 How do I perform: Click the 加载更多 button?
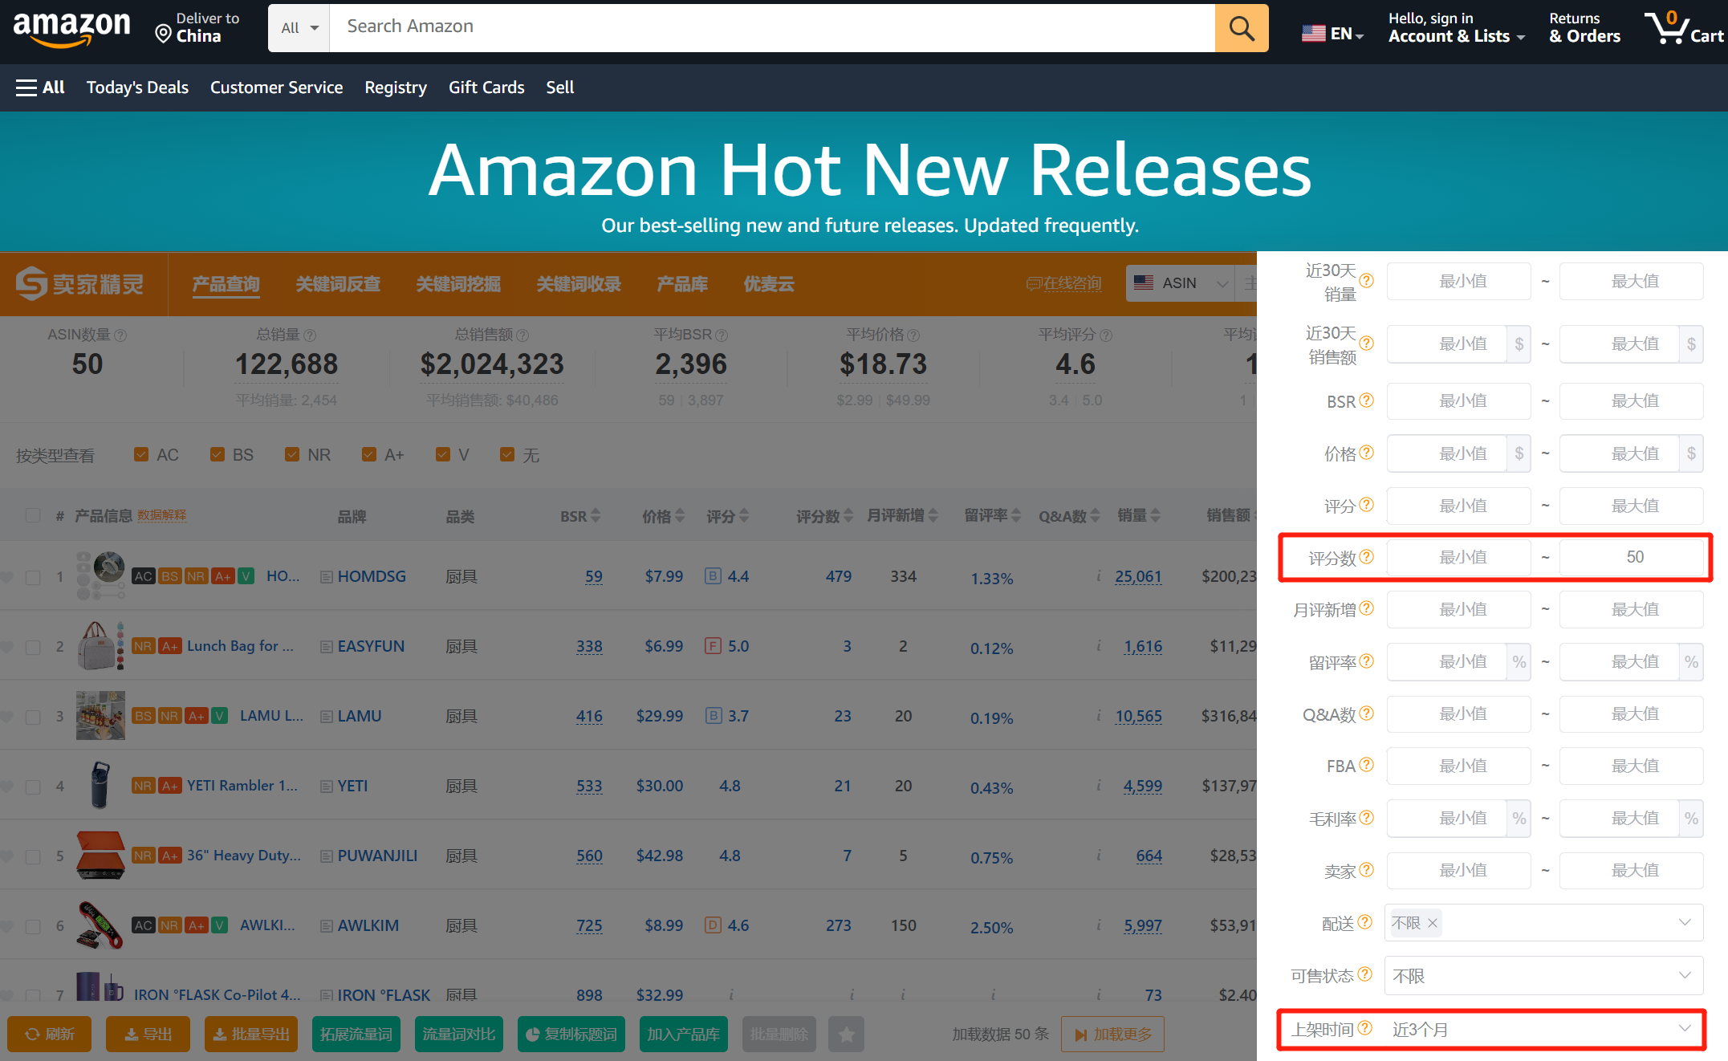tap(1112, 1035)
